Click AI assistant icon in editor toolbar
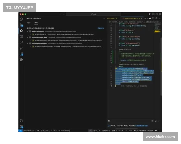This screenshot has height=144, width=181. point(150,18)
